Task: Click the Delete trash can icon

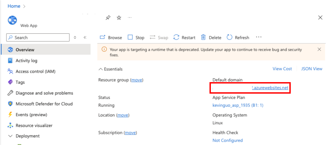Action: [x=203, y=37]
